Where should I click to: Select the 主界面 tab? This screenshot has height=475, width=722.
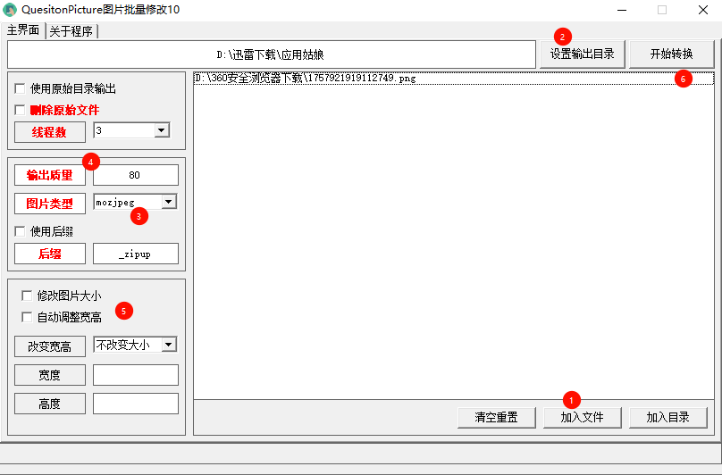[23, 30]
